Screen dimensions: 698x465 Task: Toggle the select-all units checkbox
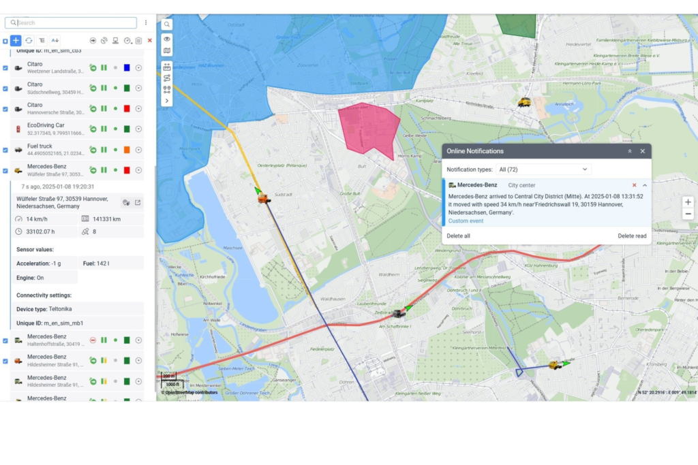[5, 41]
